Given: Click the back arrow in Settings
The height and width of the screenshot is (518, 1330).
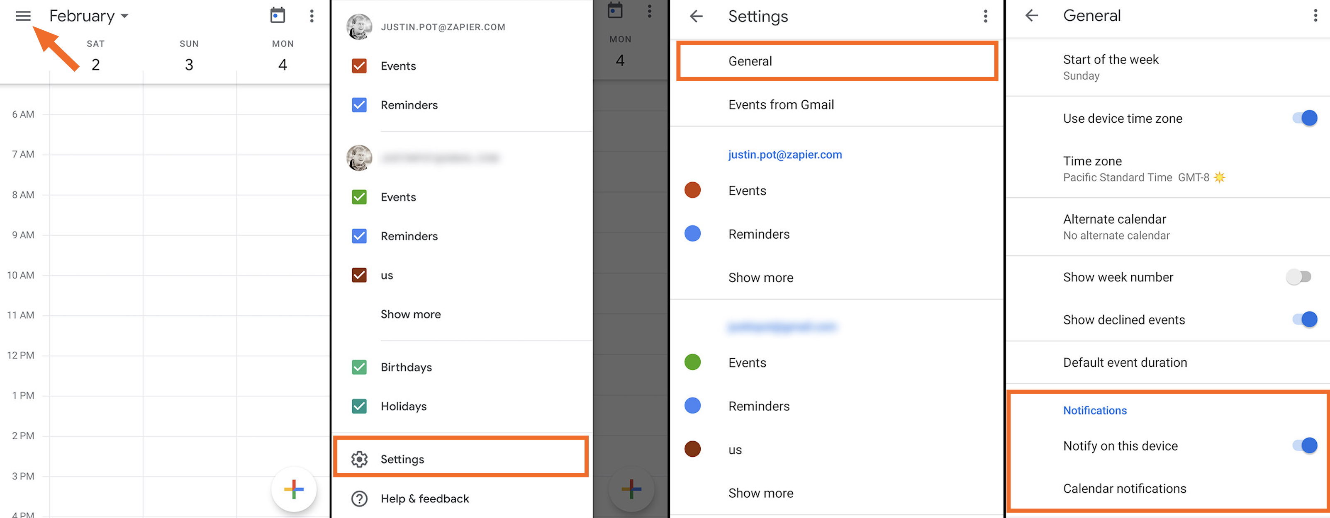Looking at the screenshot, I should 697,16.
